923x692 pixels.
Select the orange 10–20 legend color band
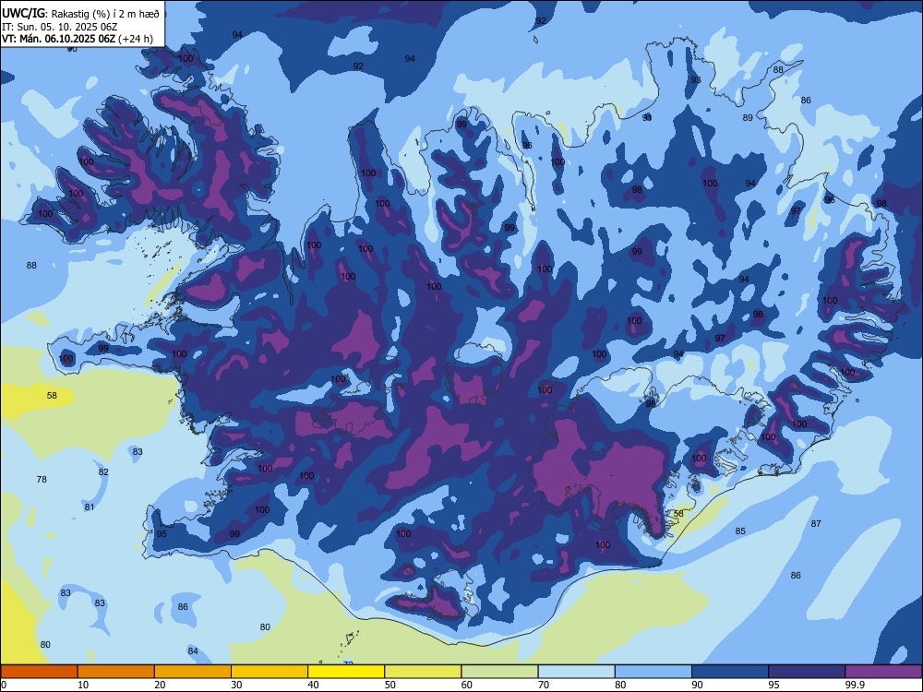point(116,672)
